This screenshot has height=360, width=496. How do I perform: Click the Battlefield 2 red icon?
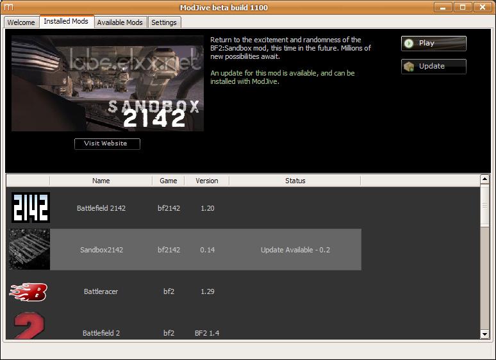tap(29, 325)
